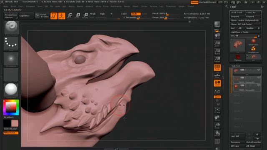Open Projection Master
This screenshot has height=150, width=267.
[x=11, y=16]
